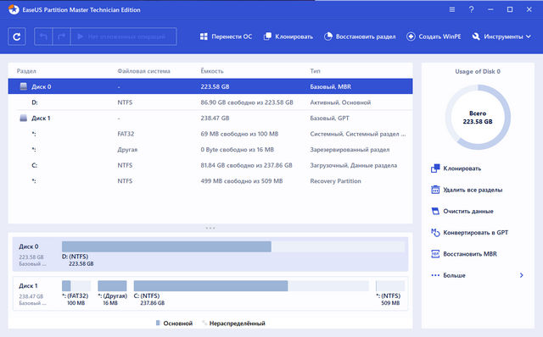Select the Диск 0 row in table
Viewport: 543px width, 337px height.
[210, 86]
